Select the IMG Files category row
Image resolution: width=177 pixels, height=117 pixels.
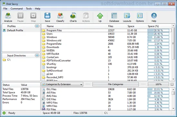tap(106, 96)
